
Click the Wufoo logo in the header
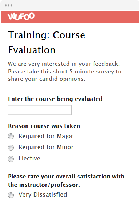tap(21, 16)
